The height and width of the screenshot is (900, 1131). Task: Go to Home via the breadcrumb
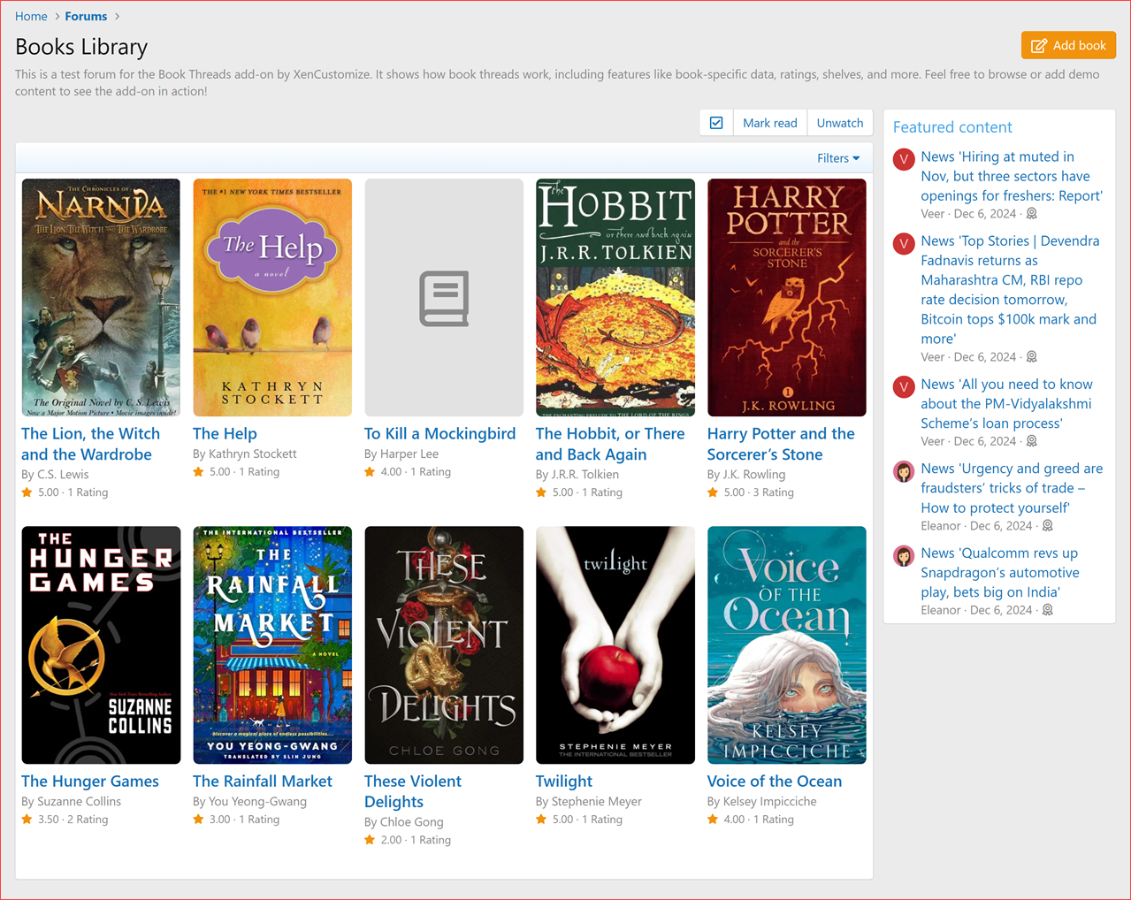31,16
